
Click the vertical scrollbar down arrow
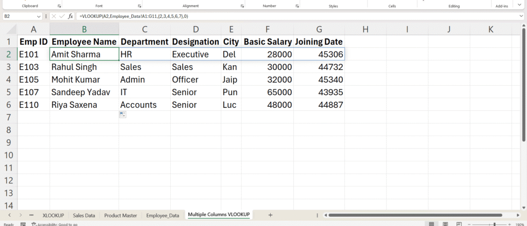(524, 207)
